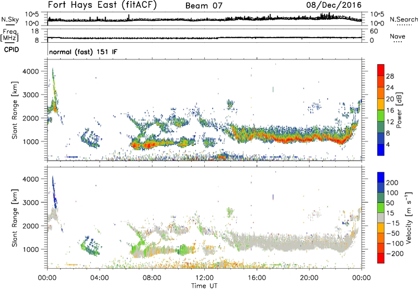Pick the blue bottom segment of Power colorbar
The image size is (418, 289).
point(381,150)
